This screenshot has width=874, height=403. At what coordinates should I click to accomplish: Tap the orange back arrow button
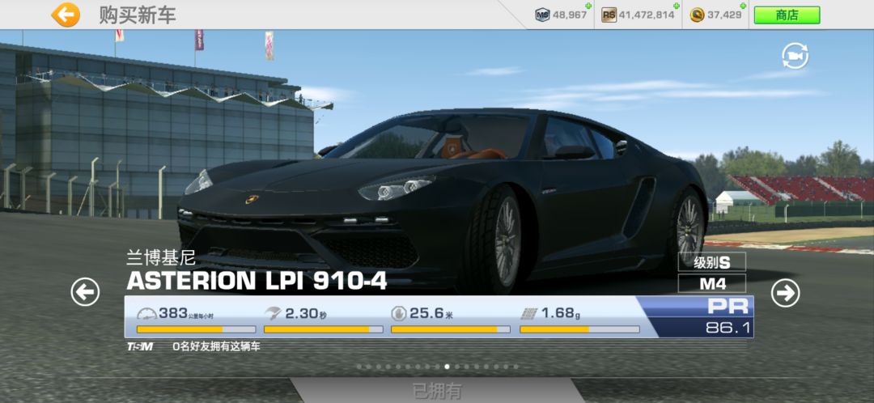click(x=66, y=15)
